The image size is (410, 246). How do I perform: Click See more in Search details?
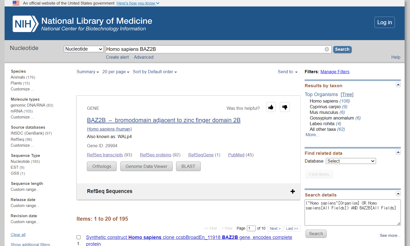[x=390, y=236]
